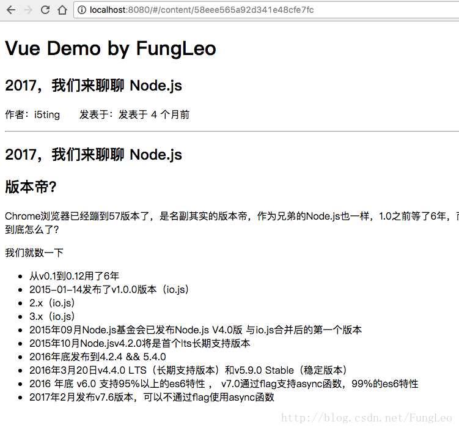Select list item '3.x（io.js）'
The height and width of the screenshot is (430, 459).
tap(53, 316)
